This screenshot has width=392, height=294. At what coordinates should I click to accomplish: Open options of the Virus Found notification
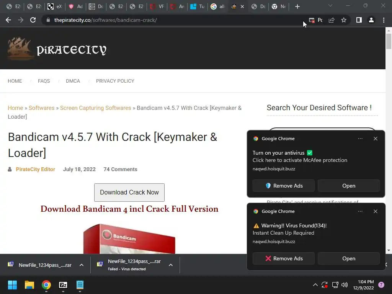click(x=360, y=211)
